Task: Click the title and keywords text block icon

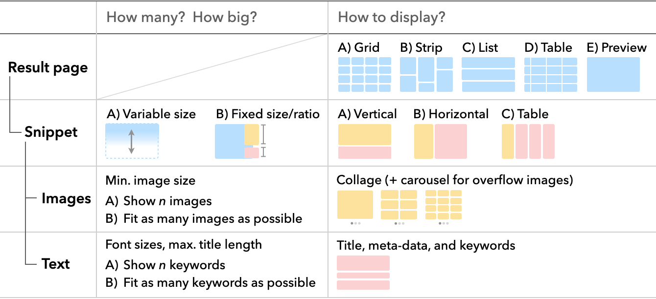Action: tap(363, 273)
